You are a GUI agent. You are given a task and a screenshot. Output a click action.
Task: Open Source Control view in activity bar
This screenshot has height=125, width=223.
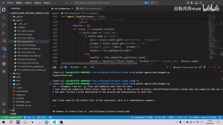[4, 25]
